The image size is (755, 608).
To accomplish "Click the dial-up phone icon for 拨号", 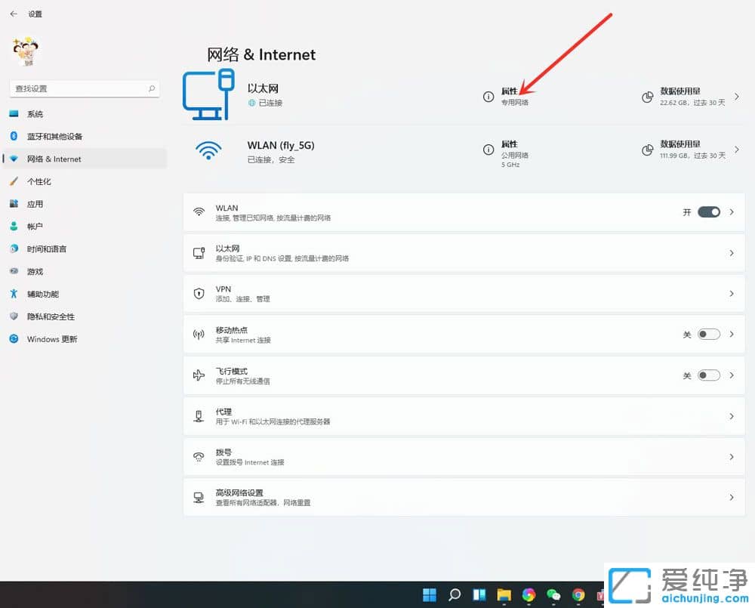I will 199,457.
